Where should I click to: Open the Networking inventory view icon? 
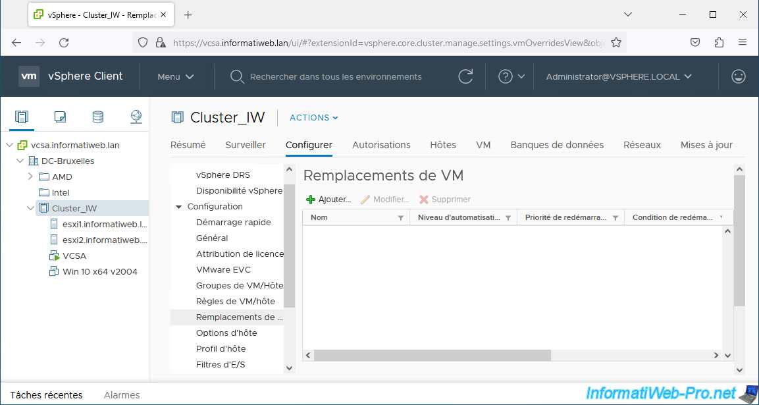pos(136,117)
